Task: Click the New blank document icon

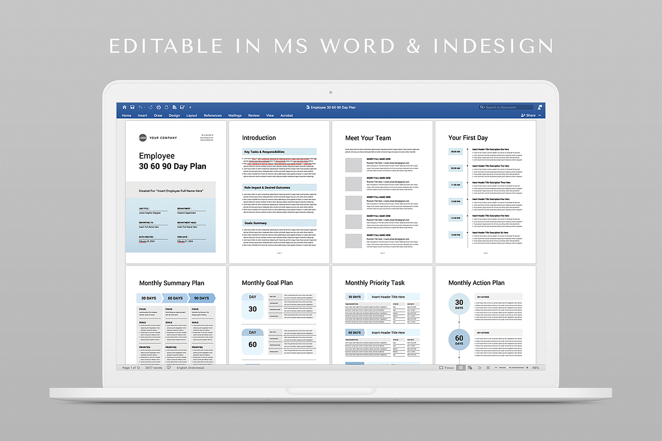Action: coord(166,107)
